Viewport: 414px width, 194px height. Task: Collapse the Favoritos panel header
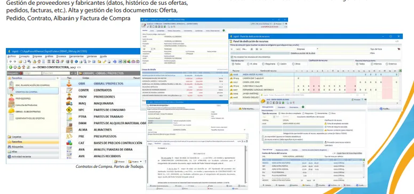(58, 78)
